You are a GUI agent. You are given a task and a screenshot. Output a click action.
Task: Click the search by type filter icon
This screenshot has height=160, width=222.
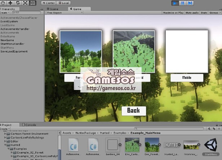[209, 129]
